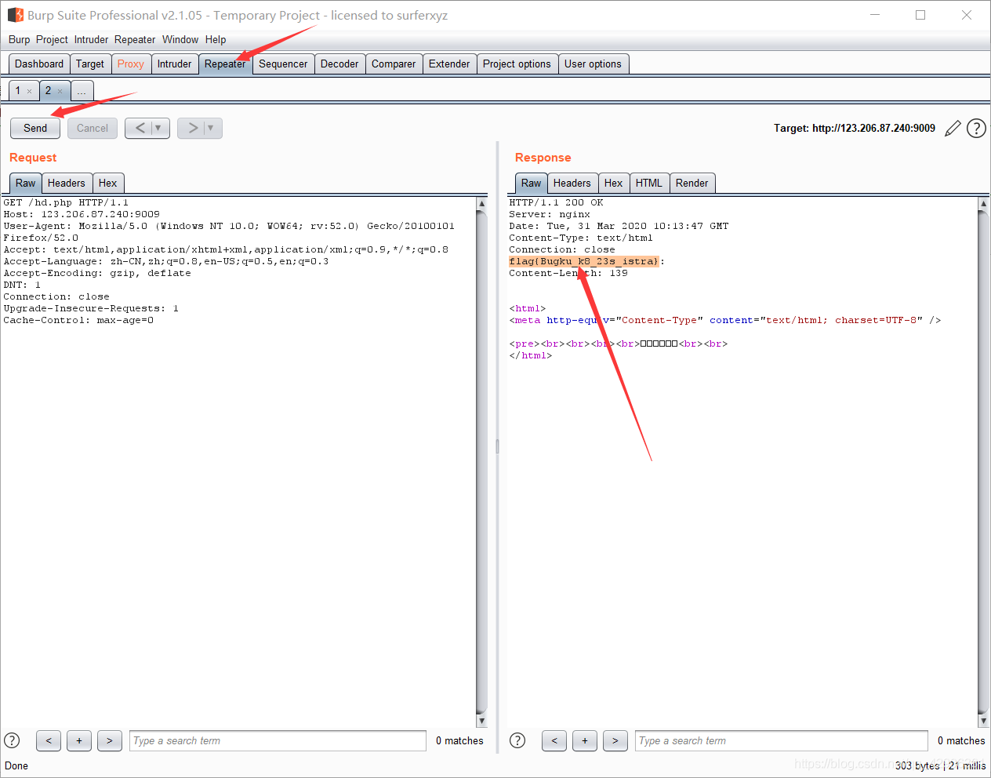Screen dimensions: 991x778
Task: Click the request pane scroll down arrow
Action: coord(481,721)
